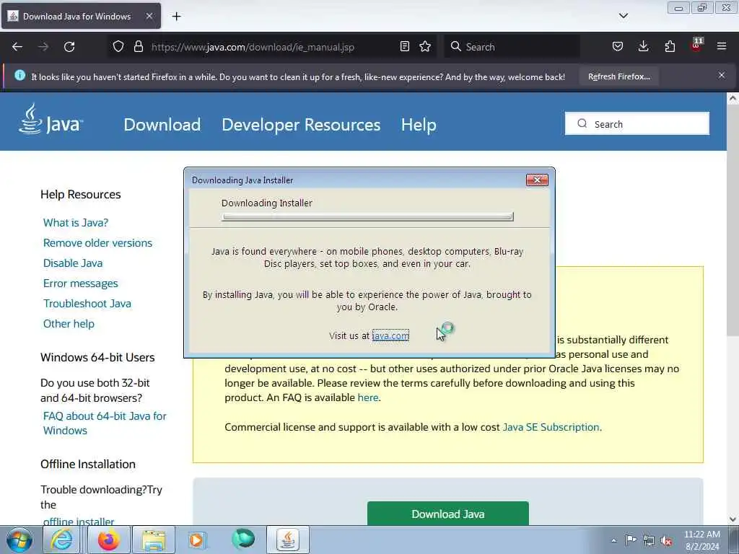Reload the page with the refresh icon
The width and height of the screenshot is (739, 554).
(69, 47)
